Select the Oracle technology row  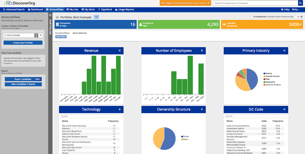[90, 139]
